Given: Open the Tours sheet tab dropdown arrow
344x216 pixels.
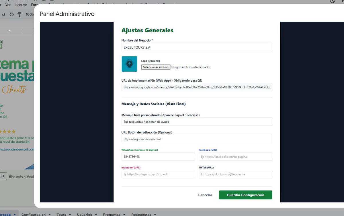Looking at the screenshot, I should 70,214.
